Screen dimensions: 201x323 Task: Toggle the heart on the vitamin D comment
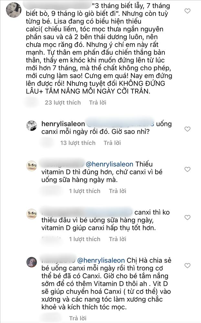(x=187, y=169)
